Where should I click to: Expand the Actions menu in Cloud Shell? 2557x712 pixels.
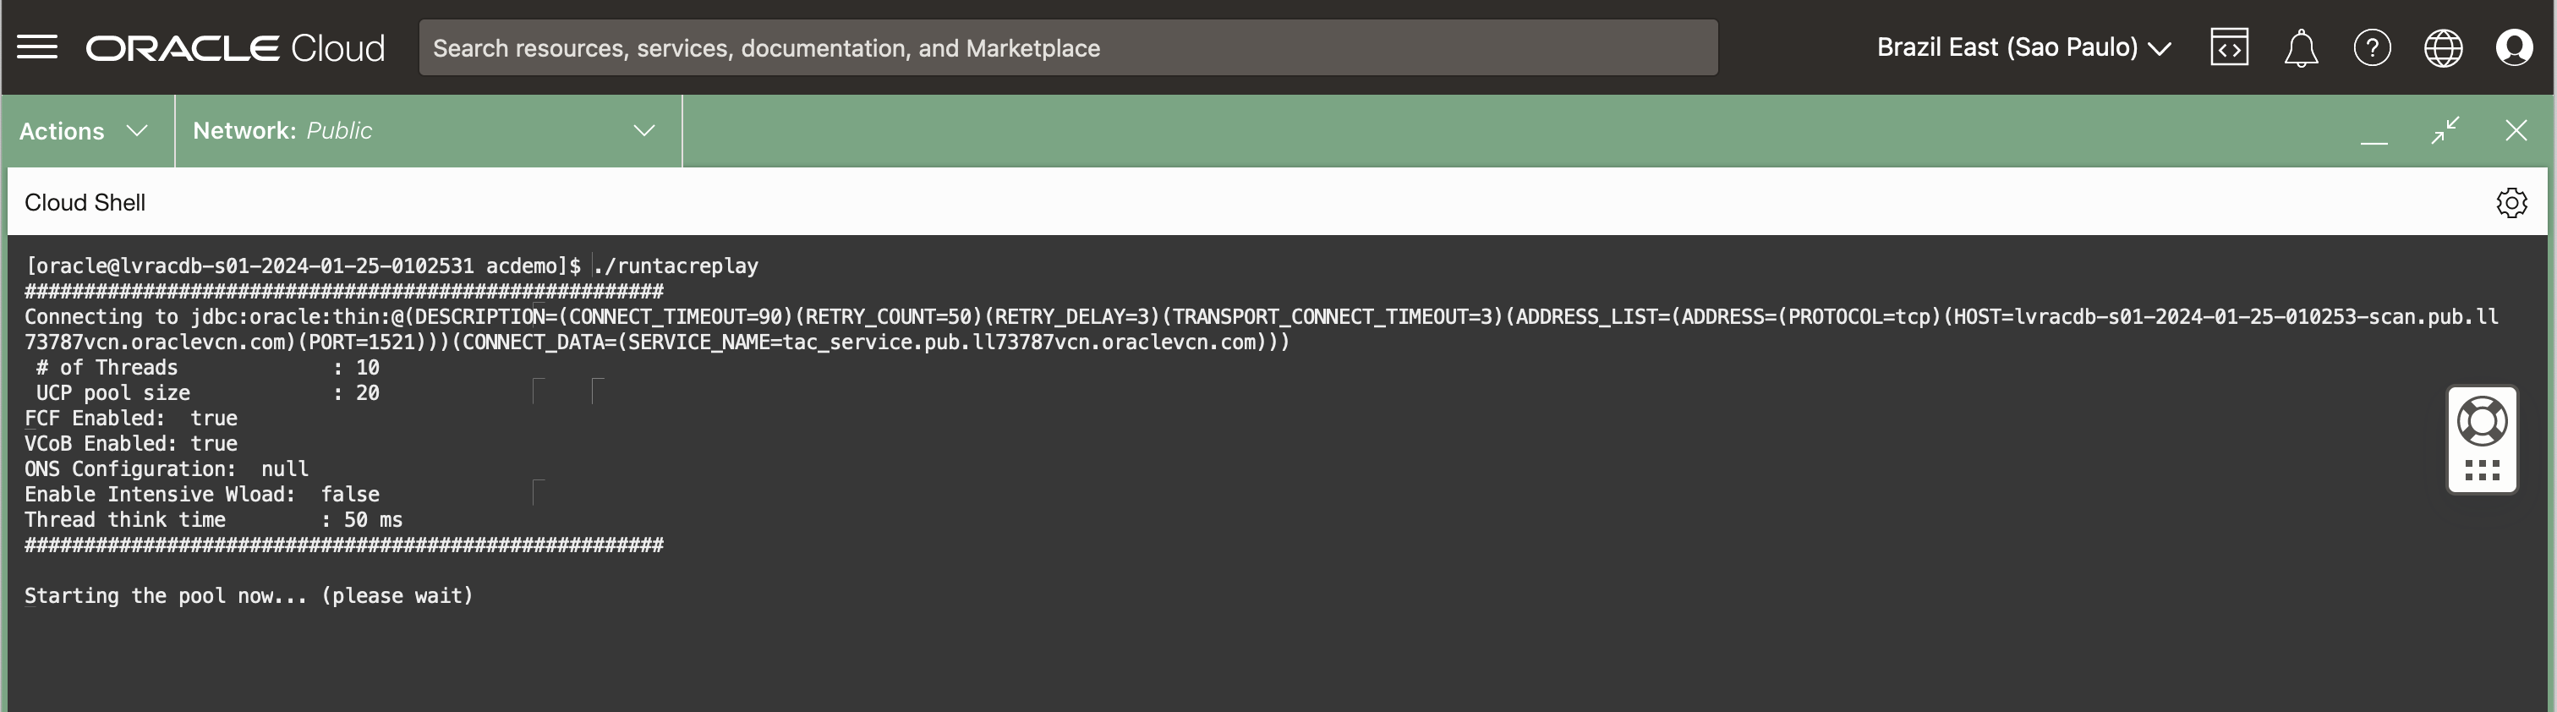tap(84, 131)
